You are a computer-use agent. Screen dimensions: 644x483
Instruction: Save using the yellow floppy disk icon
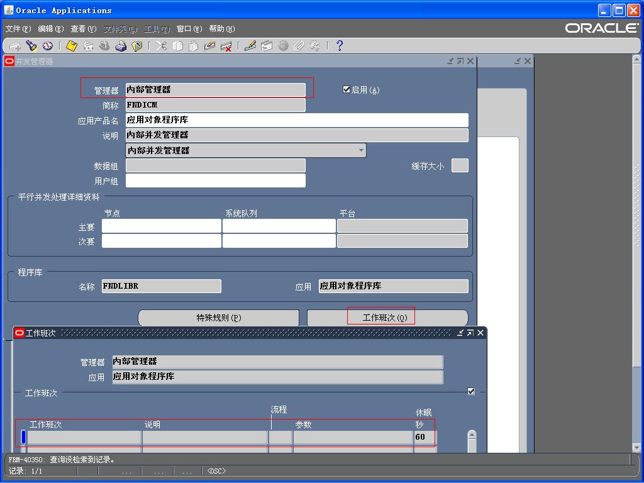pos(72,46)
